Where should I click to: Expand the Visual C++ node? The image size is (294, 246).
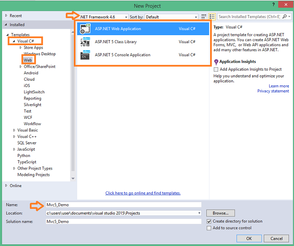pos(14,136)
